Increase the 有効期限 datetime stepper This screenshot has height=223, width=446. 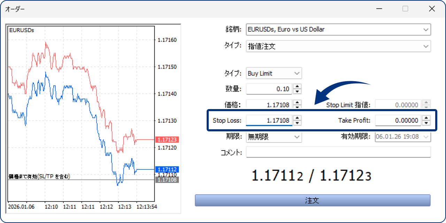coord(426,135)
